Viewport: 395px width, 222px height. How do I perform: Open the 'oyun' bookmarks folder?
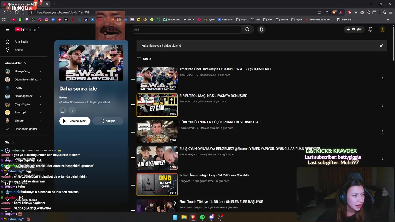[x=296, y=19]
